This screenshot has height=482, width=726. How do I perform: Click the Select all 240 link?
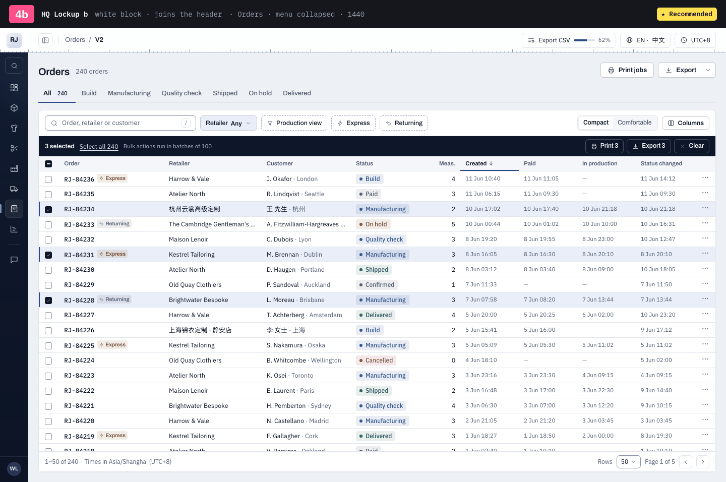(x=99, y=147)
